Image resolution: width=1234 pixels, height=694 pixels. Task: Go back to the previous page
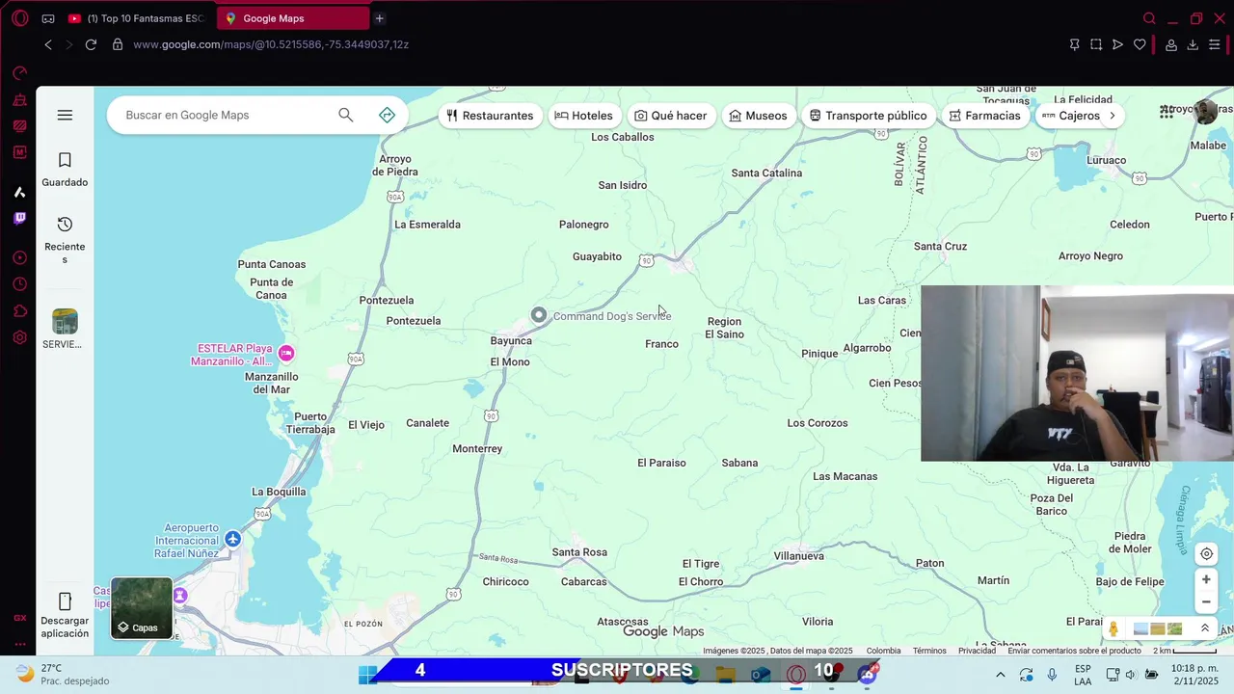pos(48,44)
